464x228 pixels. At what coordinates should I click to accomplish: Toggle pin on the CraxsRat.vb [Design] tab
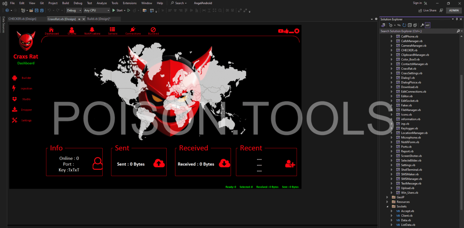[79, 19]
